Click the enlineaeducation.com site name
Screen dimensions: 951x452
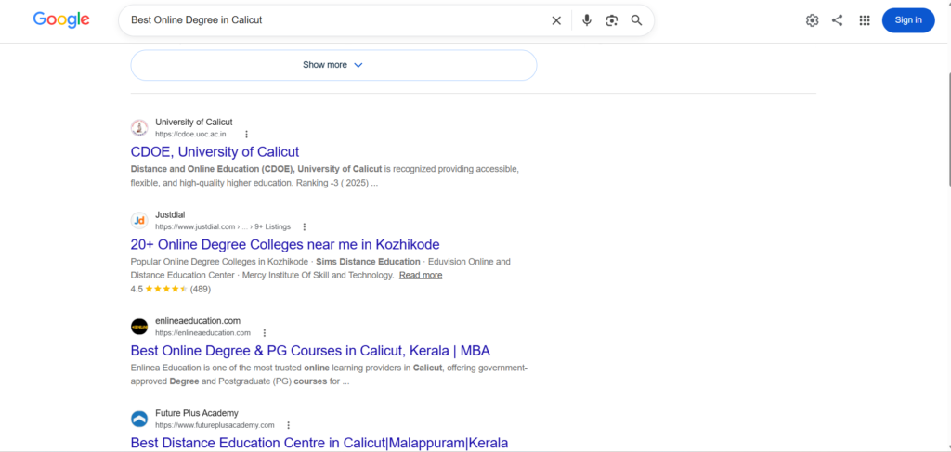[198, 321]
